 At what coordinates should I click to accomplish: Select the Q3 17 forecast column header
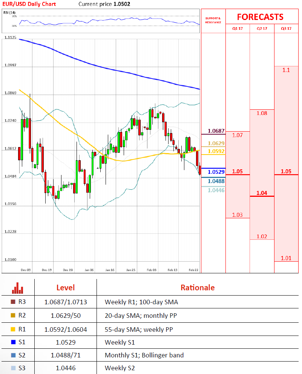pyautogui.click(x=286, y=28)
